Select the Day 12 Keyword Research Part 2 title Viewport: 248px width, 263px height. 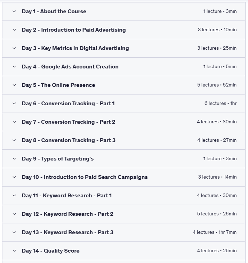(x=67, y=214)
